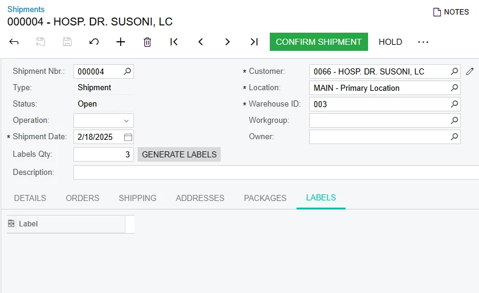The width and height of the screenshot is (479, 293).
Task: Open the more actions ellipsis menu
Action: pyautogui.click(x=423, y=42)
